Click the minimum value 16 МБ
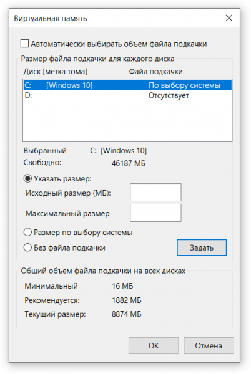Viewport: 251px width, 374px height. tap(122, 285)
